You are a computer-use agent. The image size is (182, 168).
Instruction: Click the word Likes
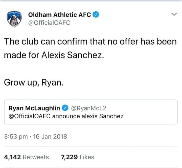point(87,157)
